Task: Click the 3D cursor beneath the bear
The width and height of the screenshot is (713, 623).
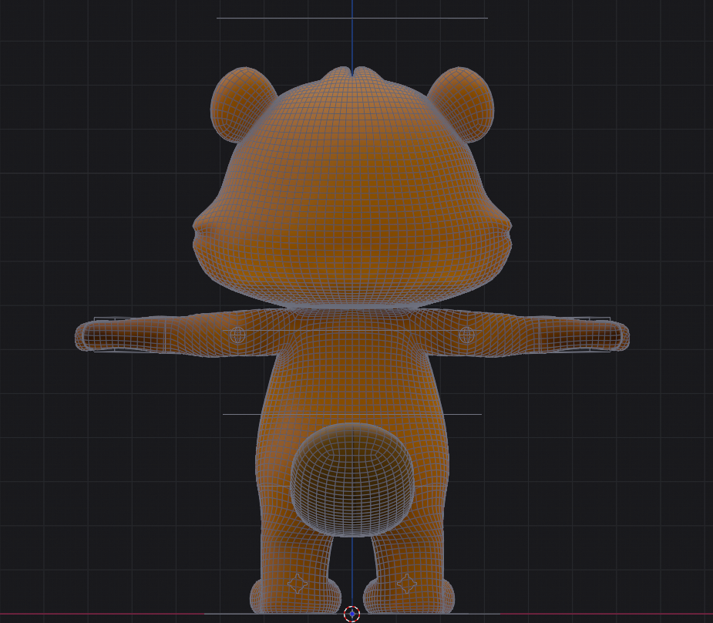Action: (x=352, y=614)
